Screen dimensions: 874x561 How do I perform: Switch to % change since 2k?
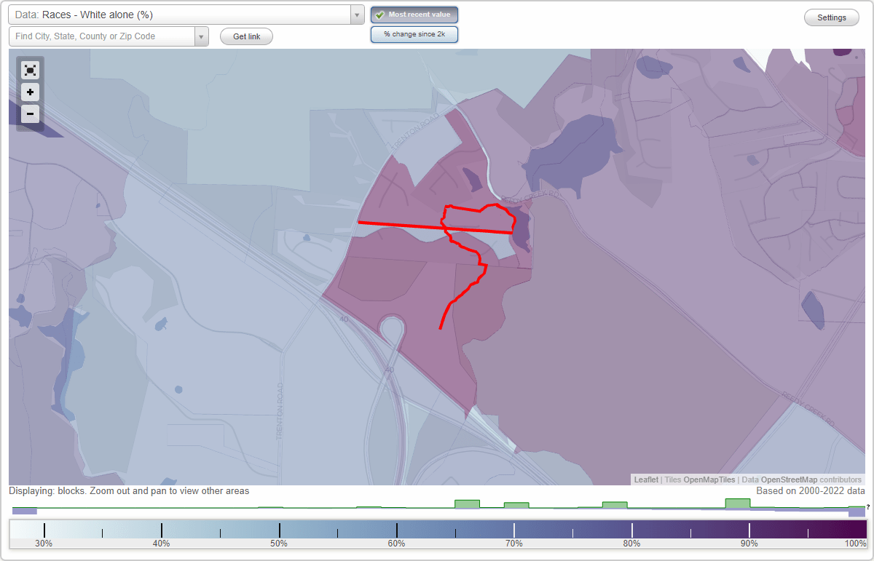(x=414, y=34)
